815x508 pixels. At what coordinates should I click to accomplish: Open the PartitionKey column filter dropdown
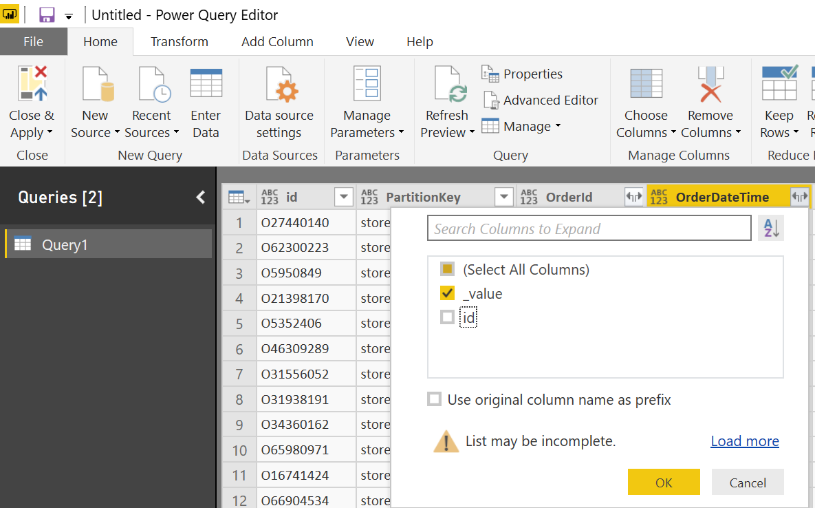click(503, 197)
